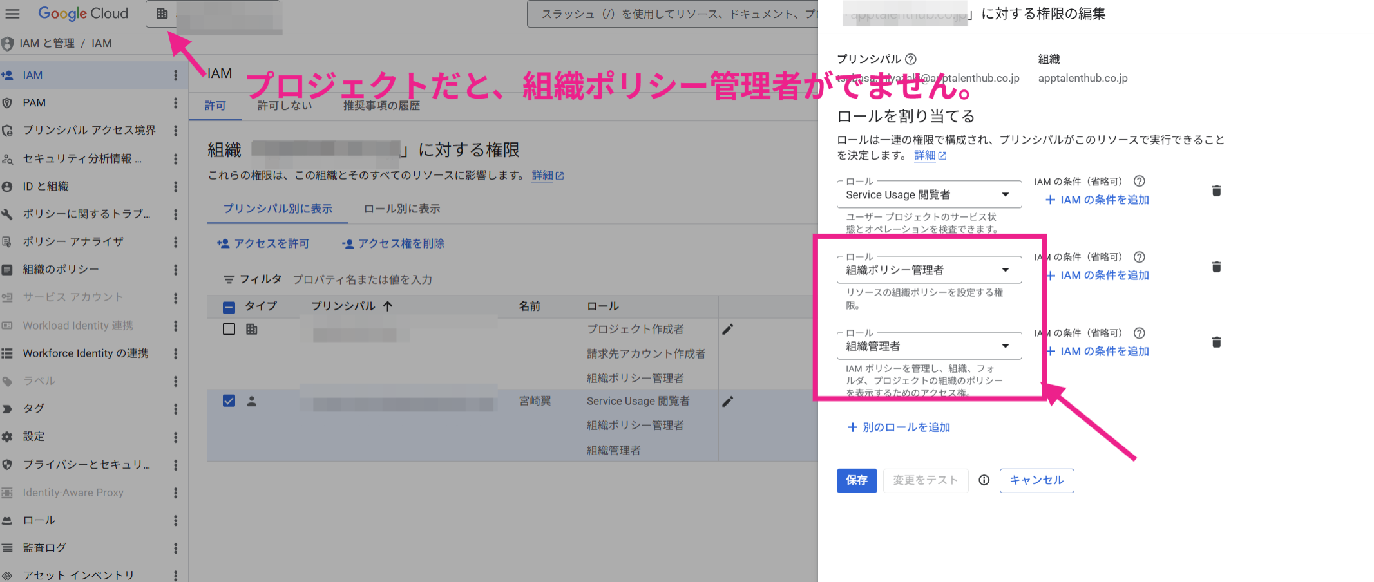Click the top search bar
The image size is (1374, 582).
673,14
